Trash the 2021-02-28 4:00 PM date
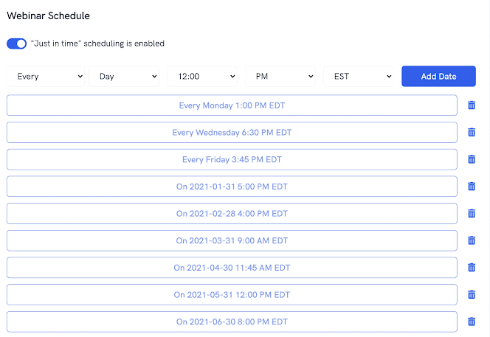Viewport: 490px width, 337px height. click(472, 214)
